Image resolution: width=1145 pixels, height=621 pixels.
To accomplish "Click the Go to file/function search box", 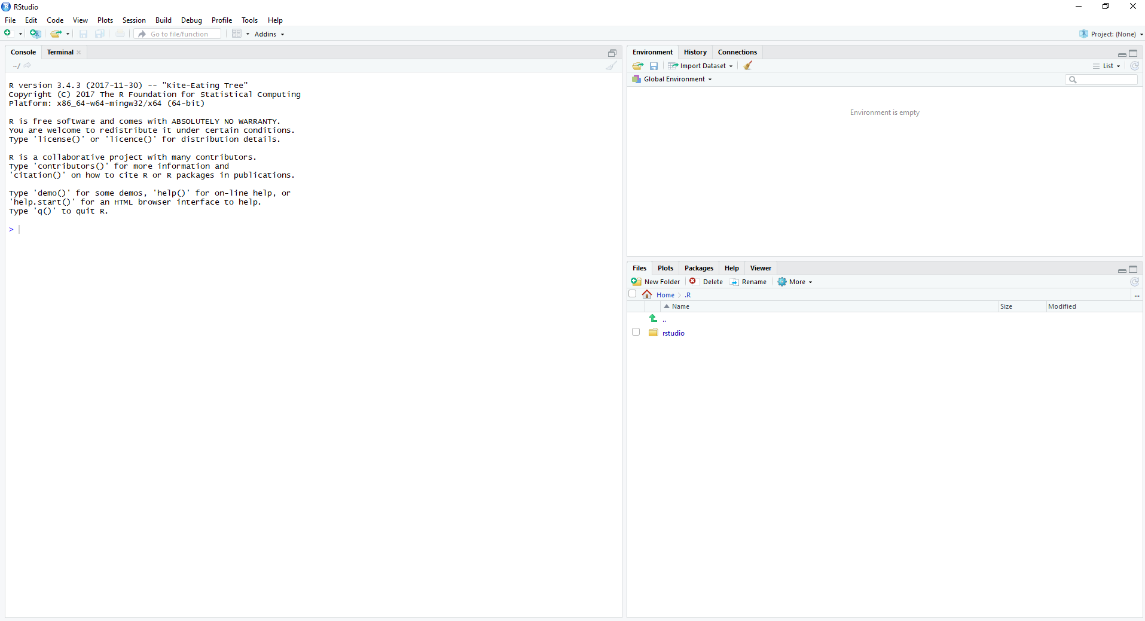I will 179,34.
